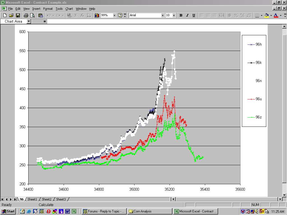The width and height of the screenshot is (287, 215).
Task: Save the workbook using the floppy disk icon
Action: click(x=18, y=15)
